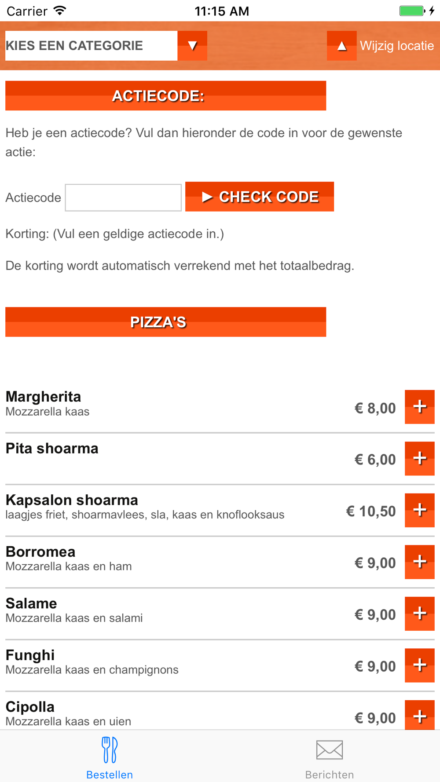This screenshot has width=440, height=782.
Task: Tap the up-arrow icon beside Wijzig locatie
Action: [341, 46]
